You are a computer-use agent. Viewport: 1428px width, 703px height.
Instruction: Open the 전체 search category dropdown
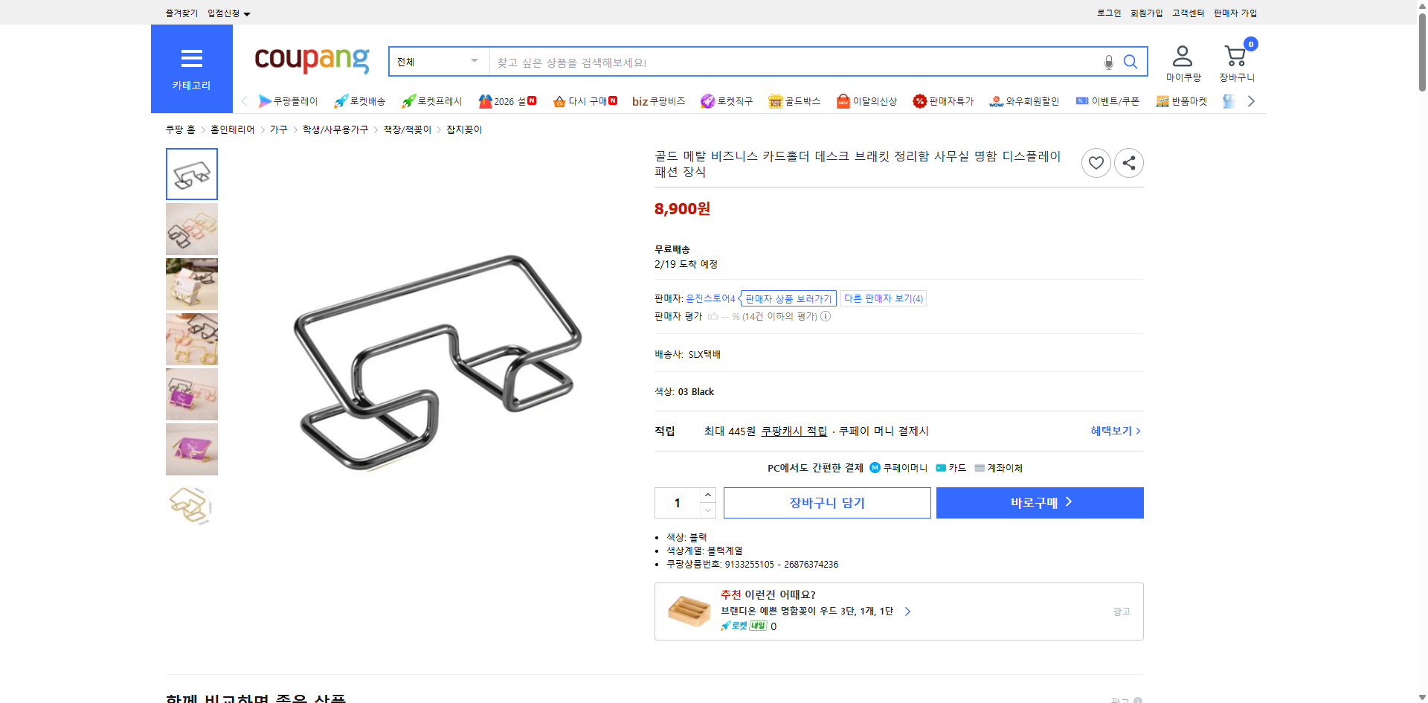click(x=437, y=62)
